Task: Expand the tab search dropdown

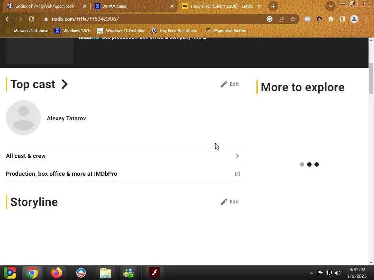Action: [x=331, y=6]
